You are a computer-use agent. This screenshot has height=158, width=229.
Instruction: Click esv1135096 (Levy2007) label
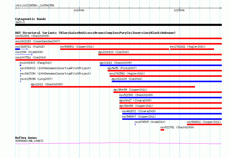36,79
